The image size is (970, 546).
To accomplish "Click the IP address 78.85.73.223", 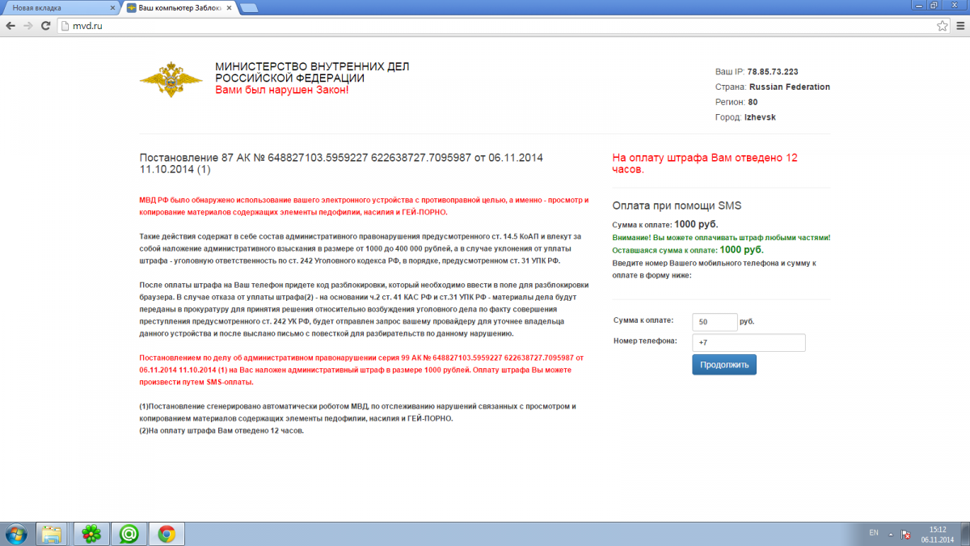I will point(773,72).
